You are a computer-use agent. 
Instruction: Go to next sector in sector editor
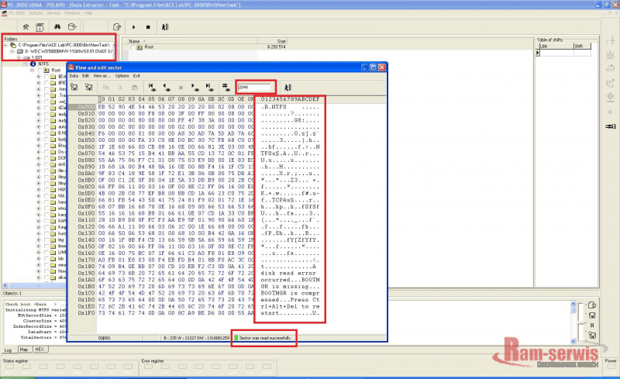pyautogui.click(x=194, y=87)
